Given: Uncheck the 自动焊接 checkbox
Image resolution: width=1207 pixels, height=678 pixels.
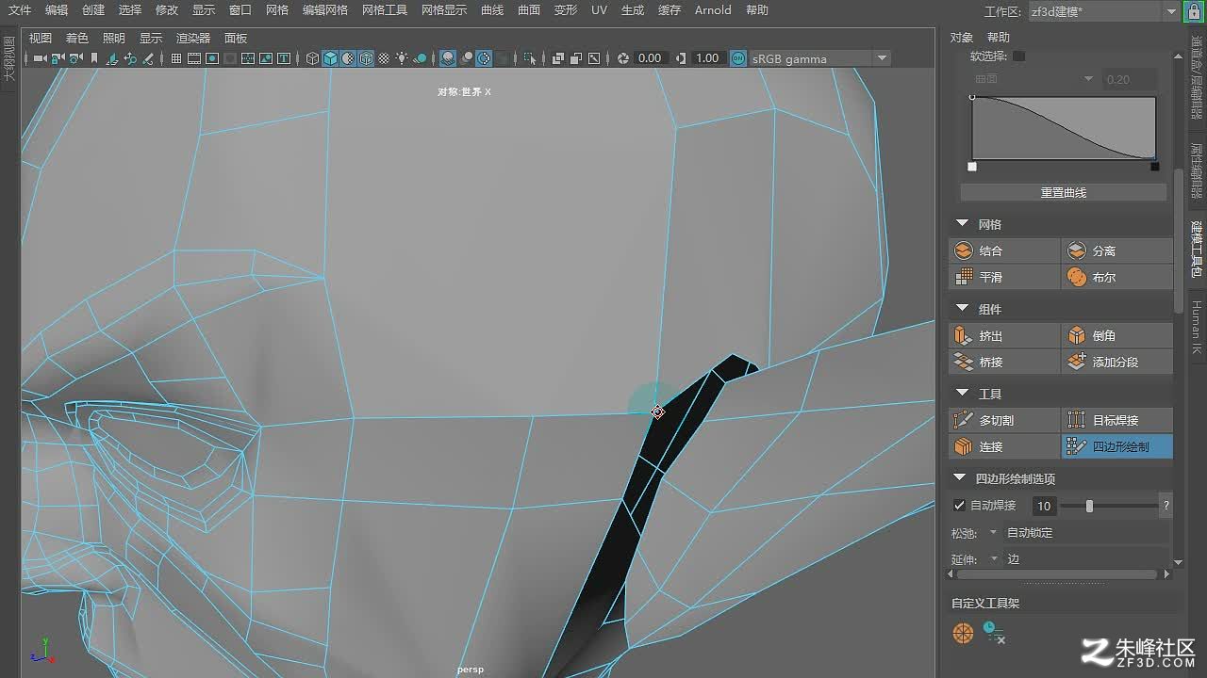Looking at the screenshot, I should coord(960,506).
